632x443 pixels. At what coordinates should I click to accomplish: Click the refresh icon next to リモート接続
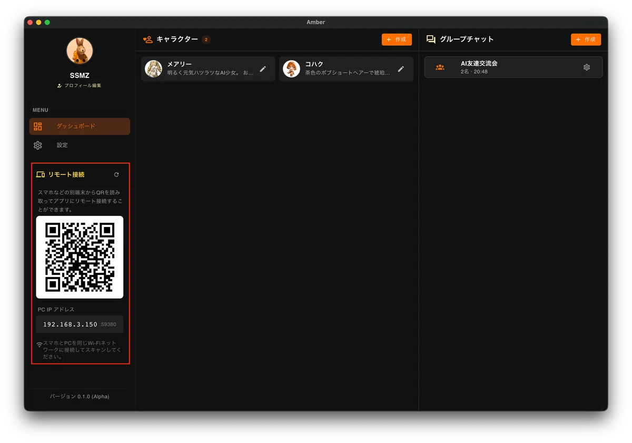pos(116,174)
